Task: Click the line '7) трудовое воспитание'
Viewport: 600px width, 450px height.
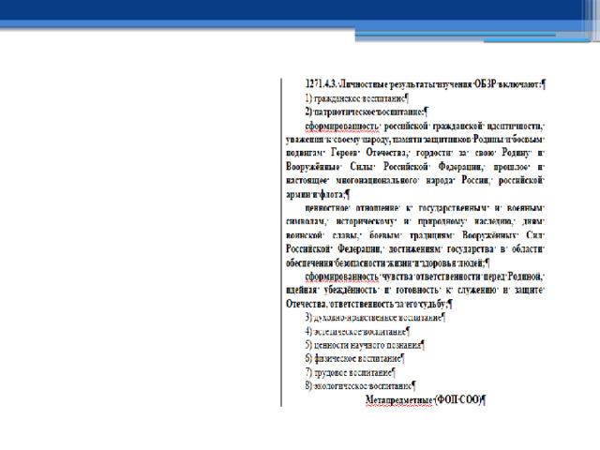Action: 350,372
